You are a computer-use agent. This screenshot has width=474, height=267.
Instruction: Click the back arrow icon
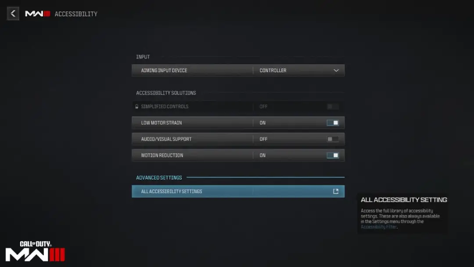[13, 14]
